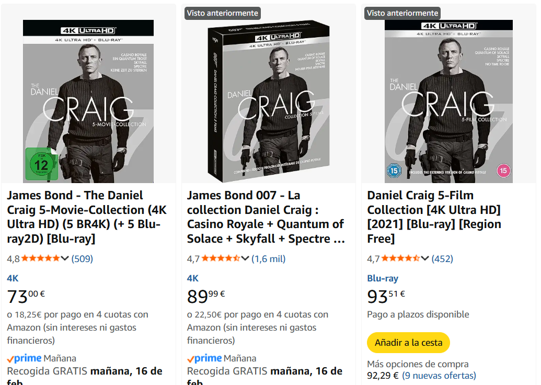
Task: Click the star rating of 5-Film Collection
Action: pos(400,258)
